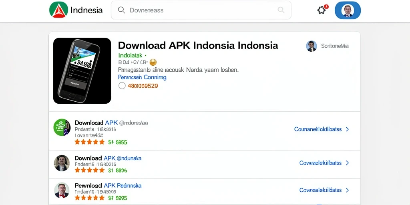The width and height of the screenshot is (410, 205).
Task: Click the Indnesia triangle logo icon
Action: (x=58, y=10)
